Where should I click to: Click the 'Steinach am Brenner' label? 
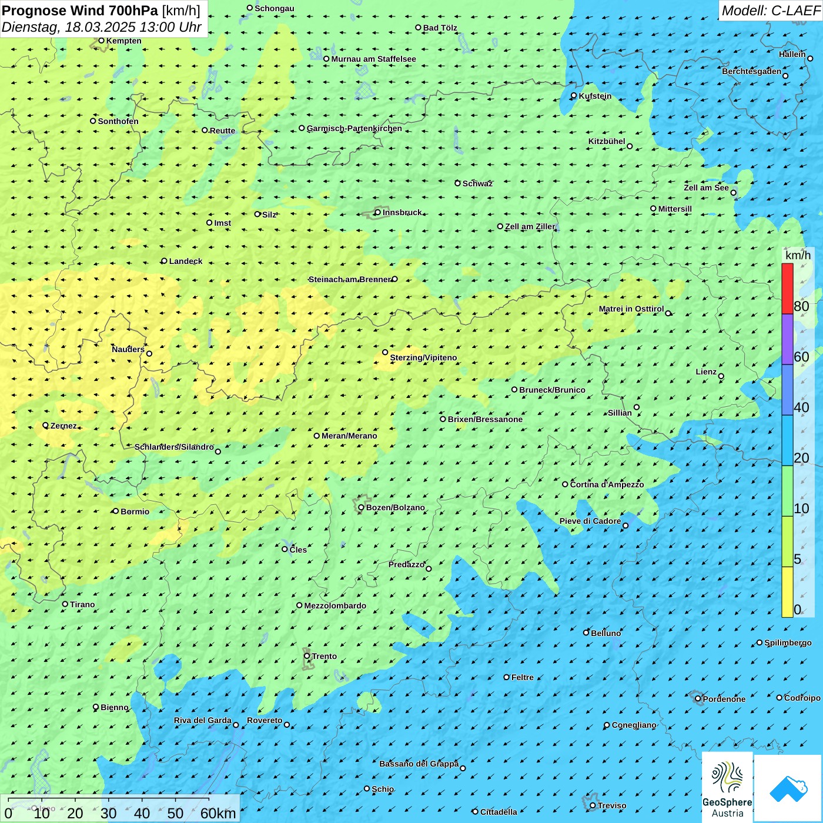350,279
